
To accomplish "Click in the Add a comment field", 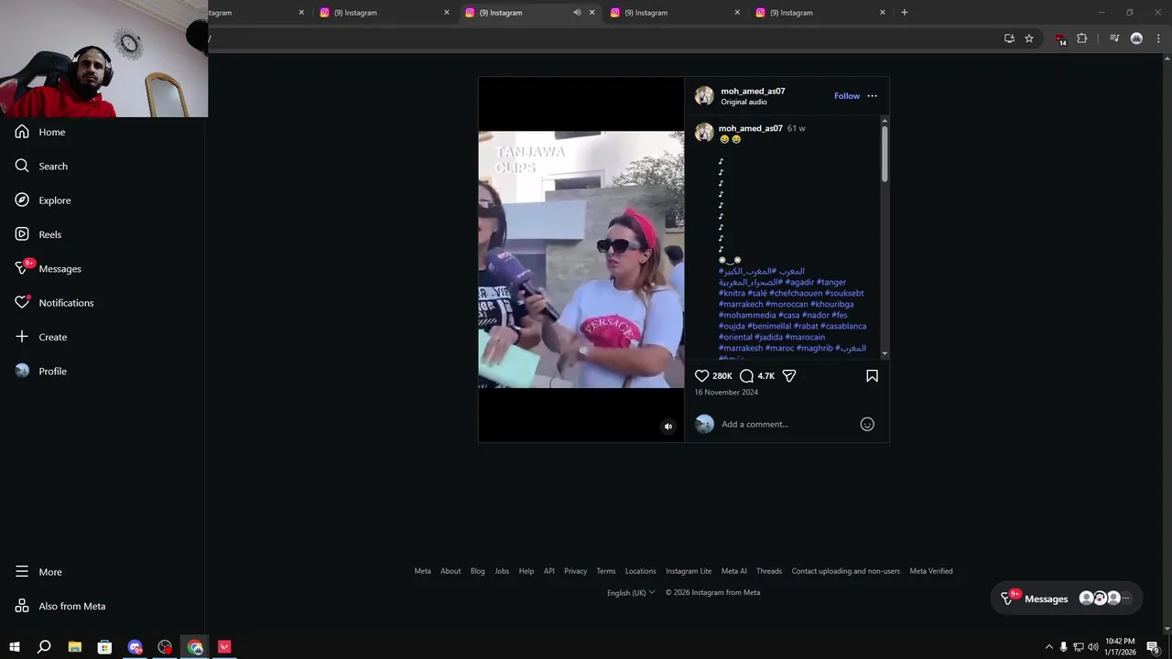I will (787, 424).
